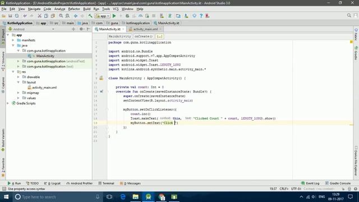Click the project pane settings gear icon
The height and width of the screenshot is (202, 359).
(81, 29)
